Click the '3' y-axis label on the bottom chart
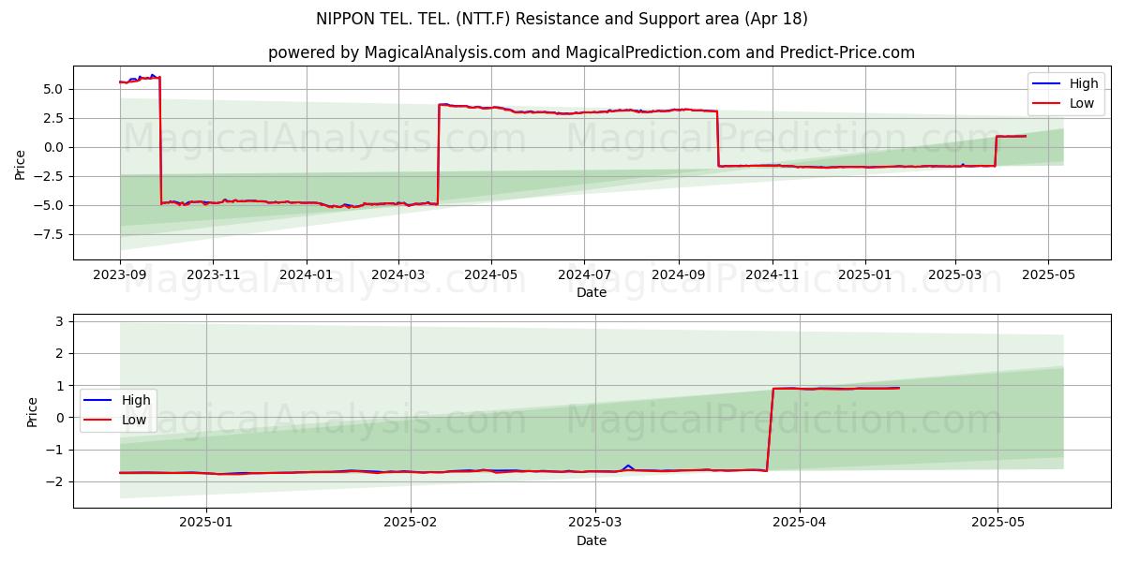Viewport: 1125px width, 562px height. click(62, 321)
